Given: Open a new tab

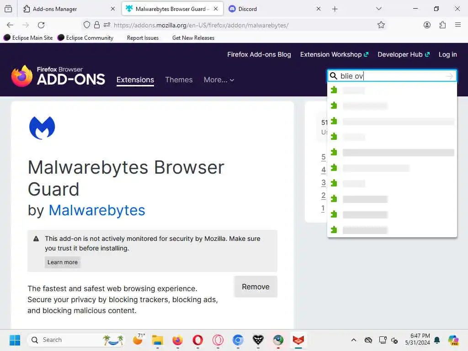Looking at the screenshot, I should [335, 9].
